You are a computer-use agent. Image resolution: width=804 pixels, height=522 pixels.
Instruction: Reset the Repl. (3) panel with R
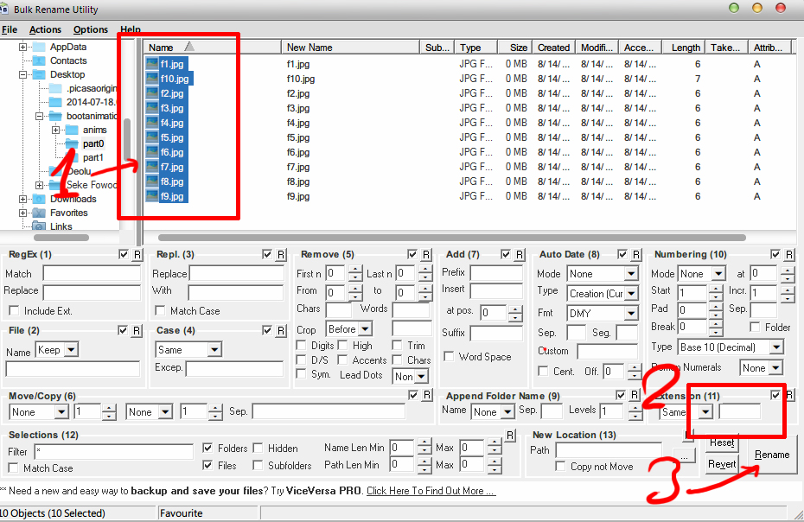[x=281, y=255]
